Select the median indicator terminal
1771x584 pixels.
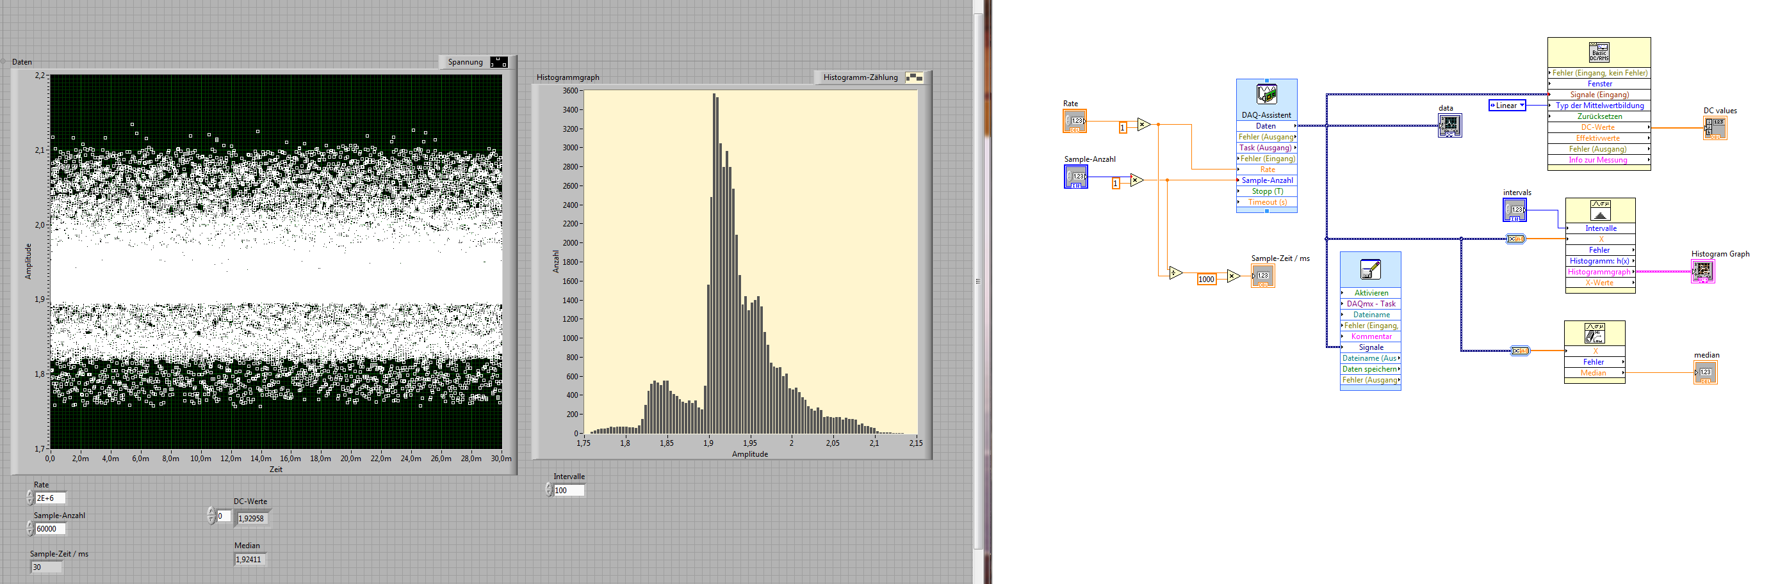point(1706,373)
